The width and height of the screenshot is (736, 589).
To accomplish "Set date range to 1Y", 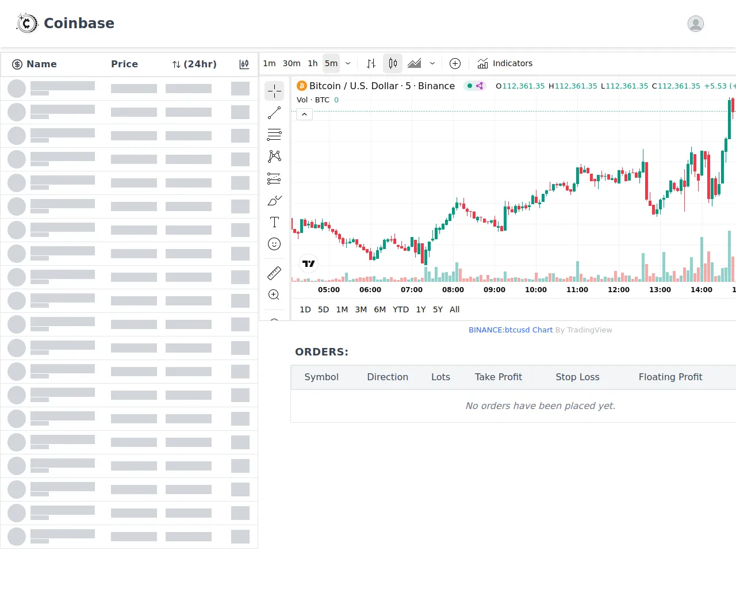I will 421,309.
